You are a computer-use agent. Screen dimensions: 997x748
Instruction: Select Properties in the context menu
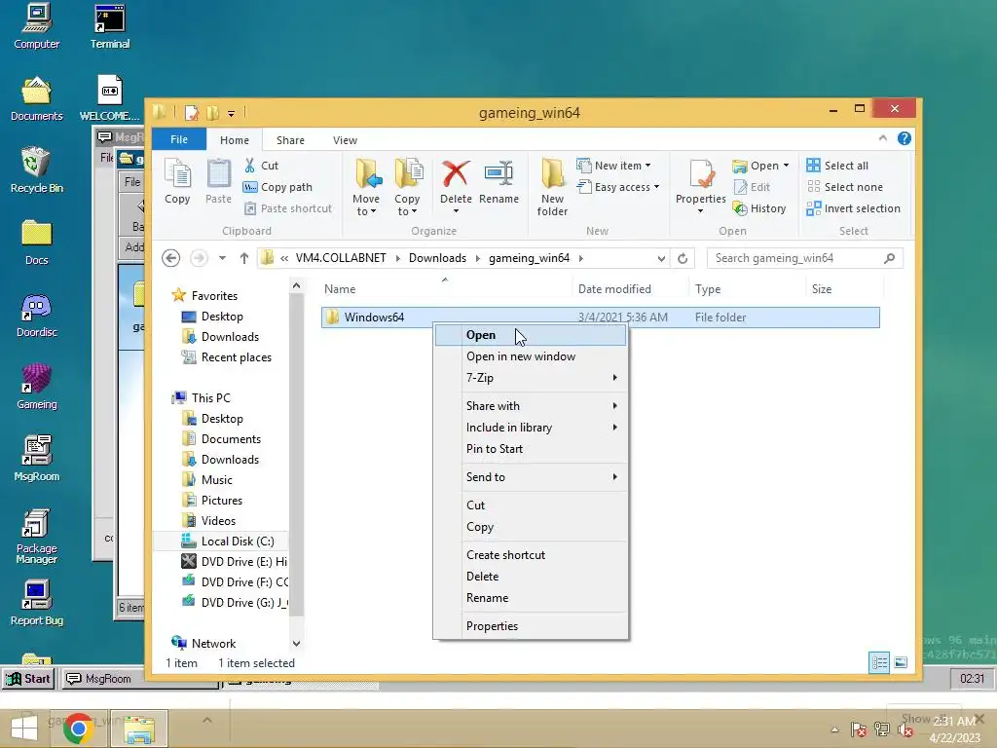[531, 626]
